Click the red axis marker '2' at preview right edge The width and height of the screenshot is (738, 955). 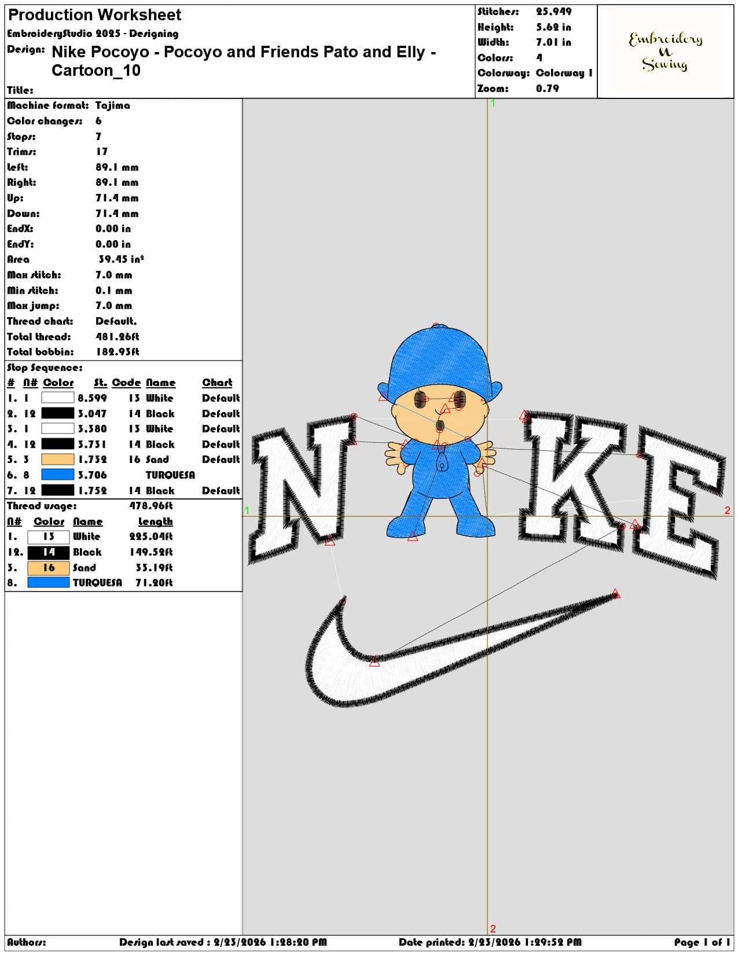(x=727, y=510)
